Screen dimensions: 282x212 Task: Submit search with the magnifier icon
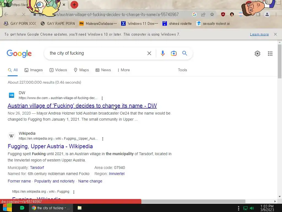click(185, 53)
